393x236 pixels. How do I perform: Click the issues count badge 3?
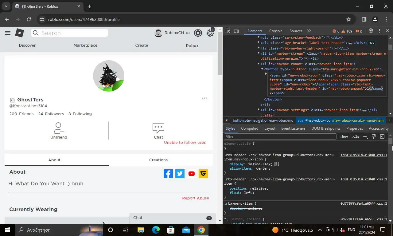[x=359, y=31]
